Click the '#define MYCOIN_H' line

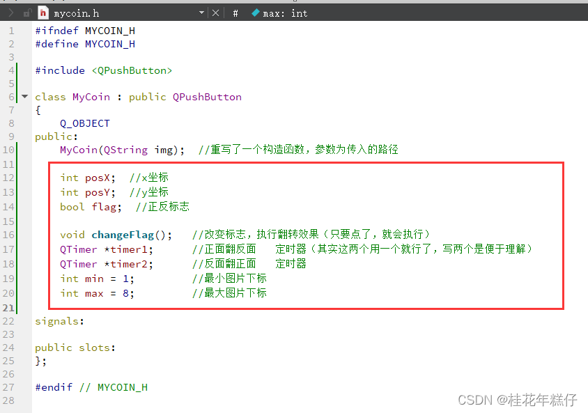pos(85,44)
